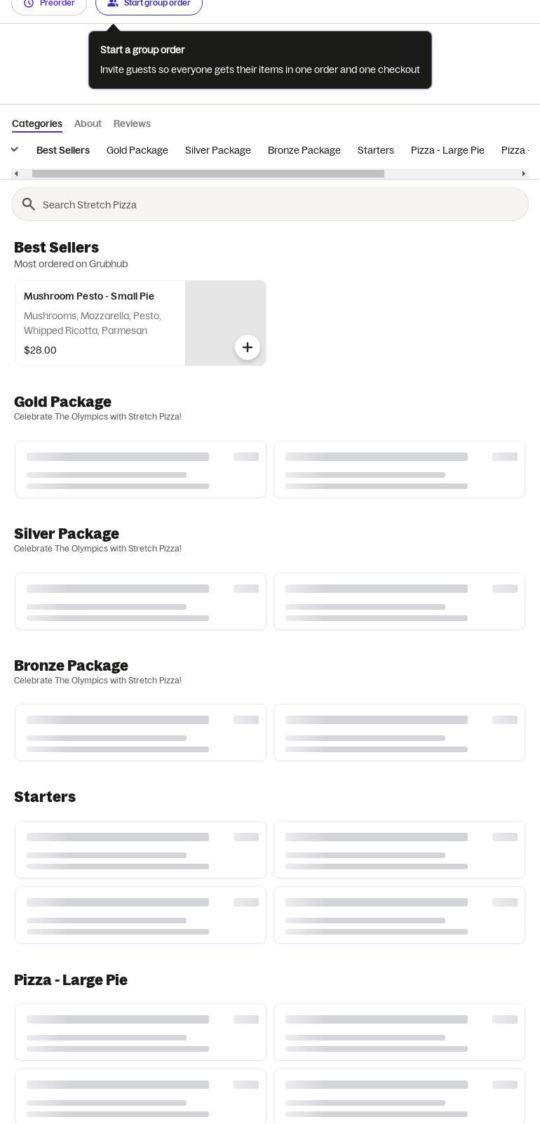Click the group people icon next to Start group order
The width and height of the screenshot is (540, 1124).
(x=113, y=3)
